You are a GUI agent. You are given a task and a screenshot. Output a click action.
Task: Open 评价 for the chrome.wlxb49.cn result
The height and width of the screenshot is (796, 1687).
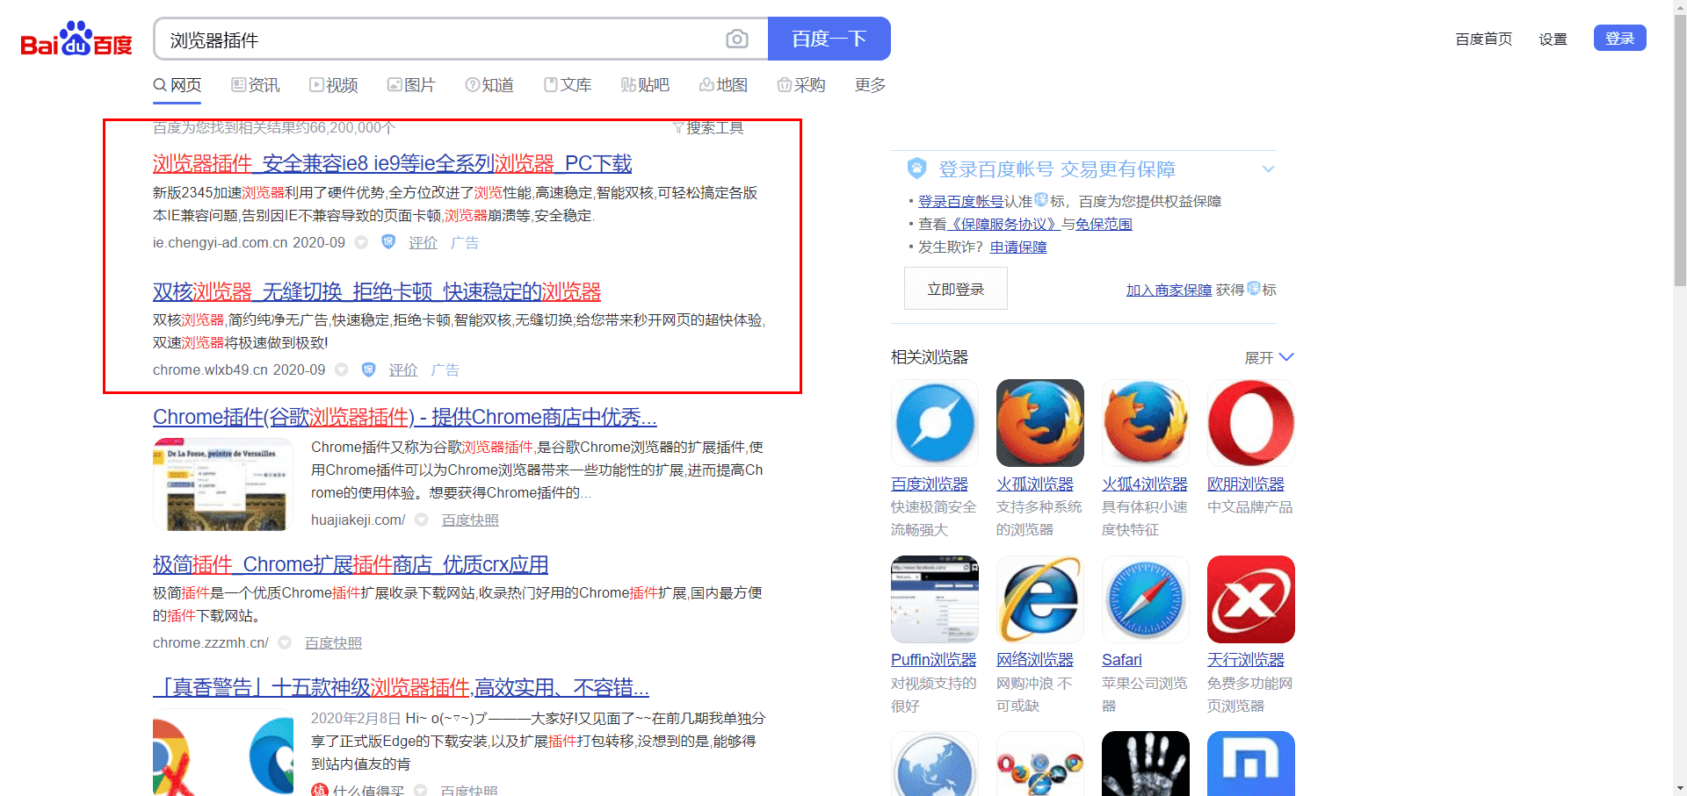coord(403,369)
